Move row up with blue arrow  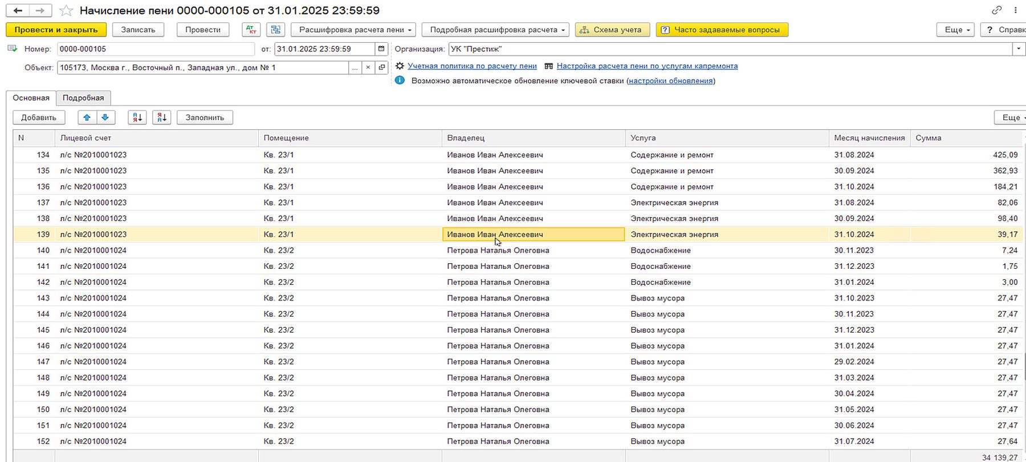point(87,117)
